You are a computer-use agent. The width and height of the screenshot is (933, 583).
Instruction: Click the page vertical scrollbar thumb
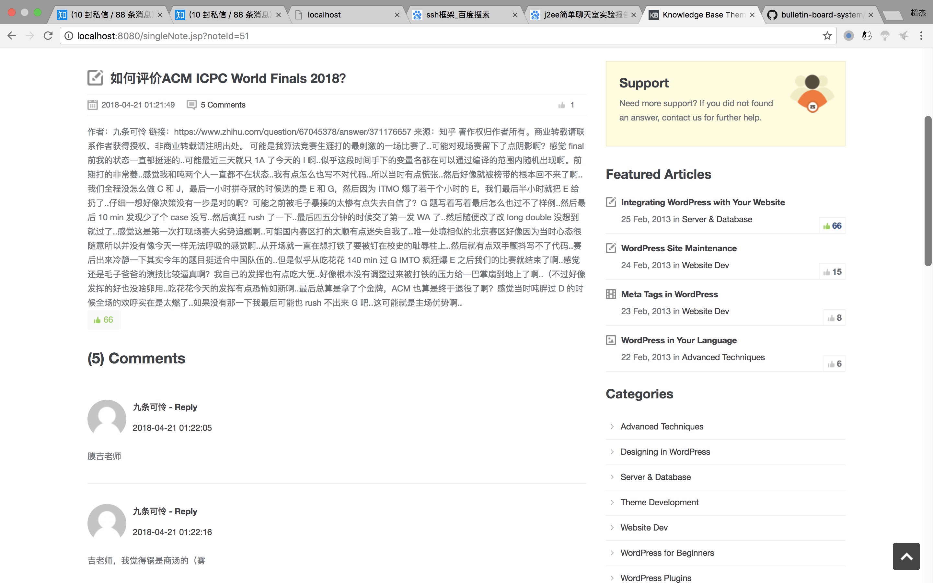[928, 191]
